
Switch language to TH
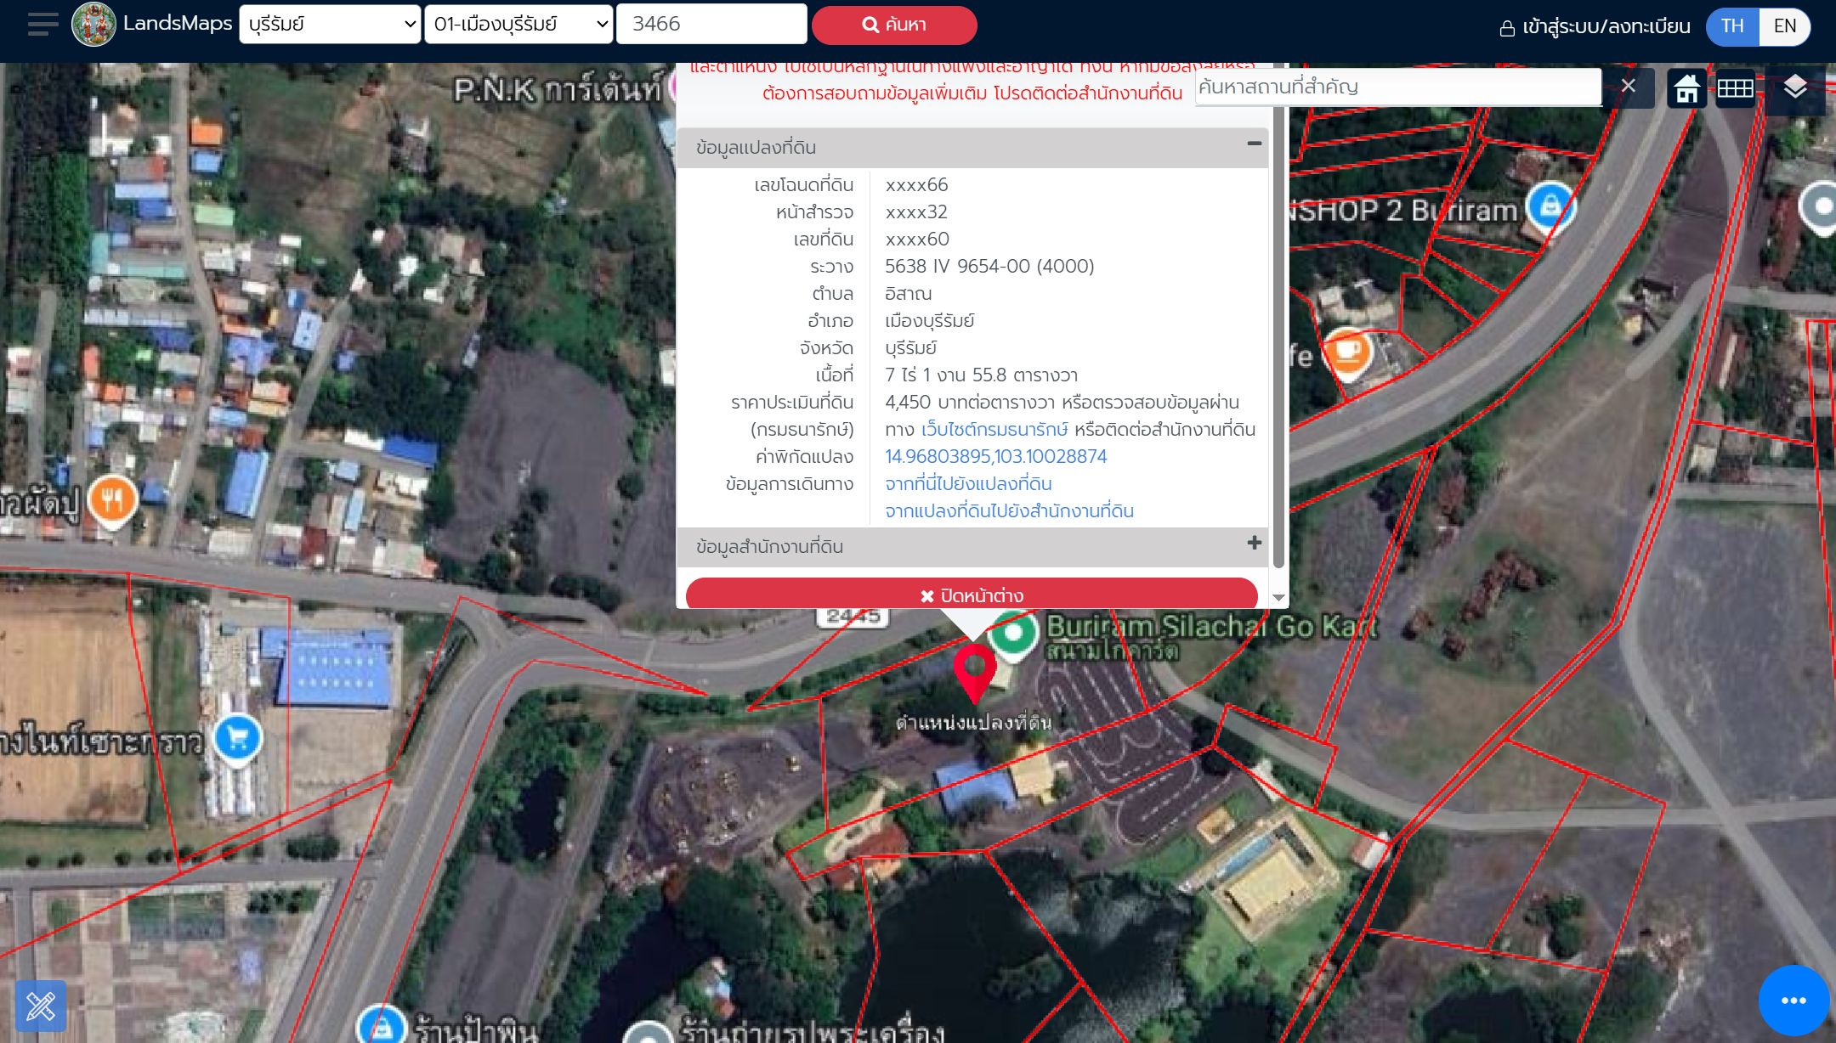coord(1731,25)
